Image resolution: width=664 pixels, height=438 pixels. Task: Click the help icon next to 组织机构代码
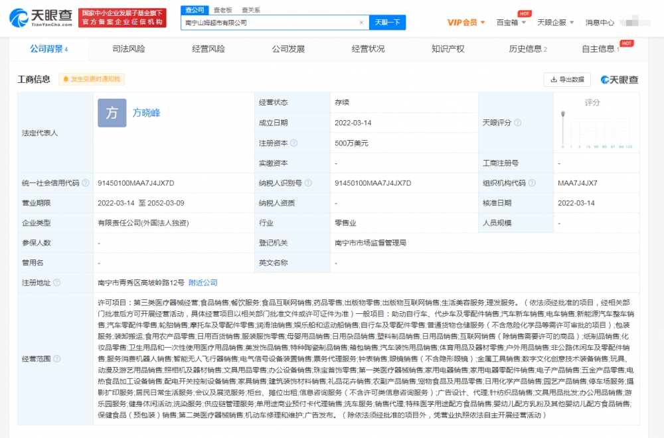click(532, 183)
